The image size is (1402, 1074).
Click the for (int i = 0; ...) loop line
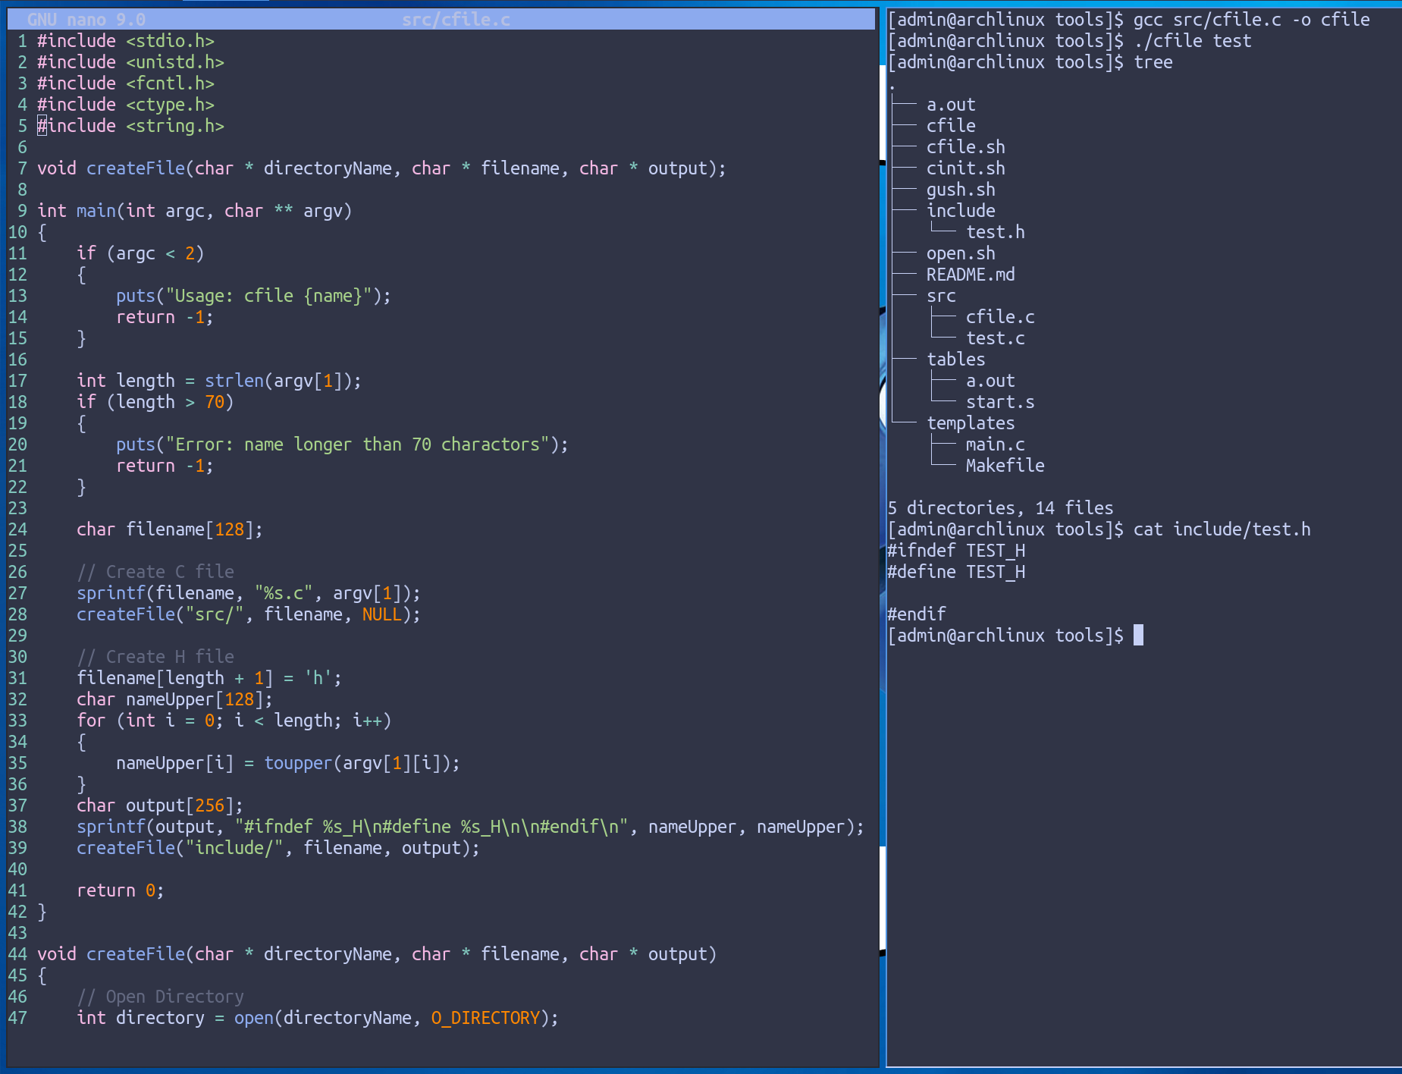click(234, 721)
